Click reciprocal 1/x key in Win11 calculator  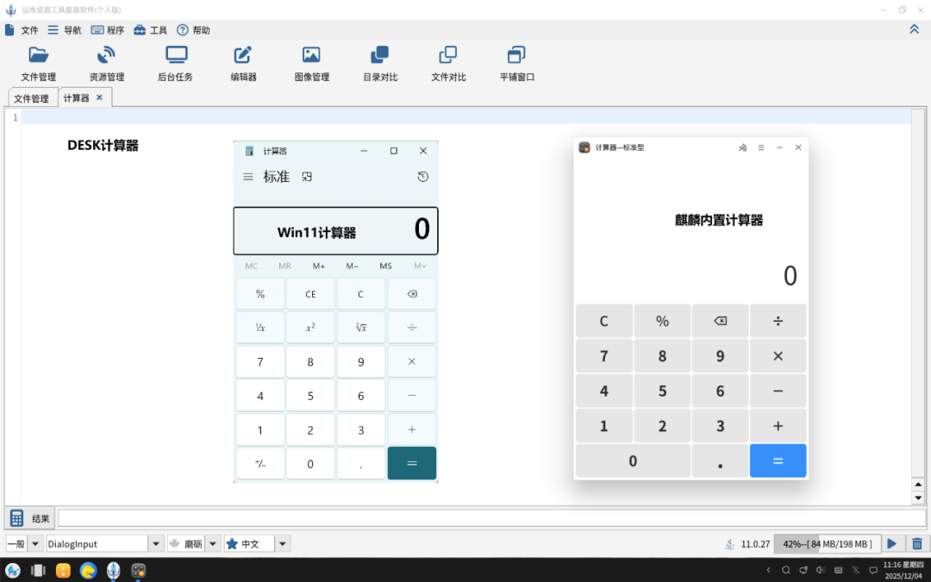click(260, 328)
